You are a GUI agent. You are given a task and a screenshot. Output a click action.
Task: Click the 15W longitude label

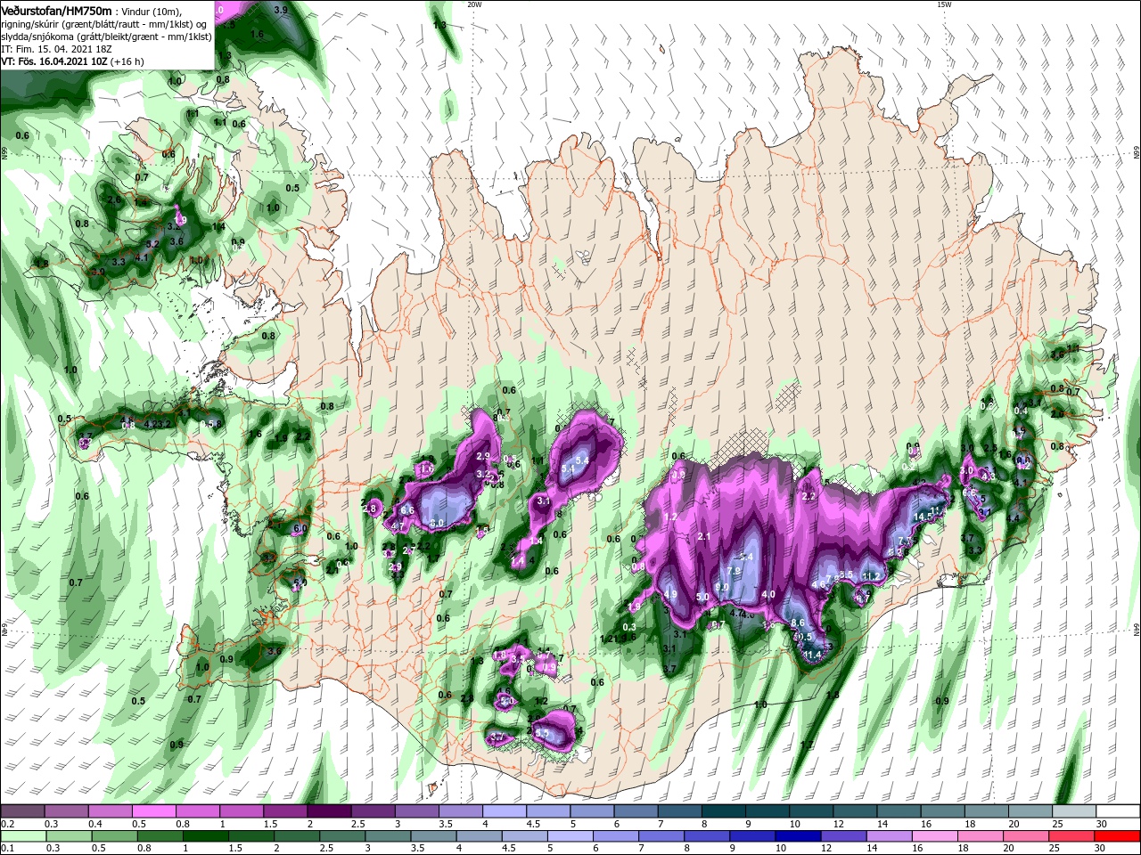click(943, 4)
